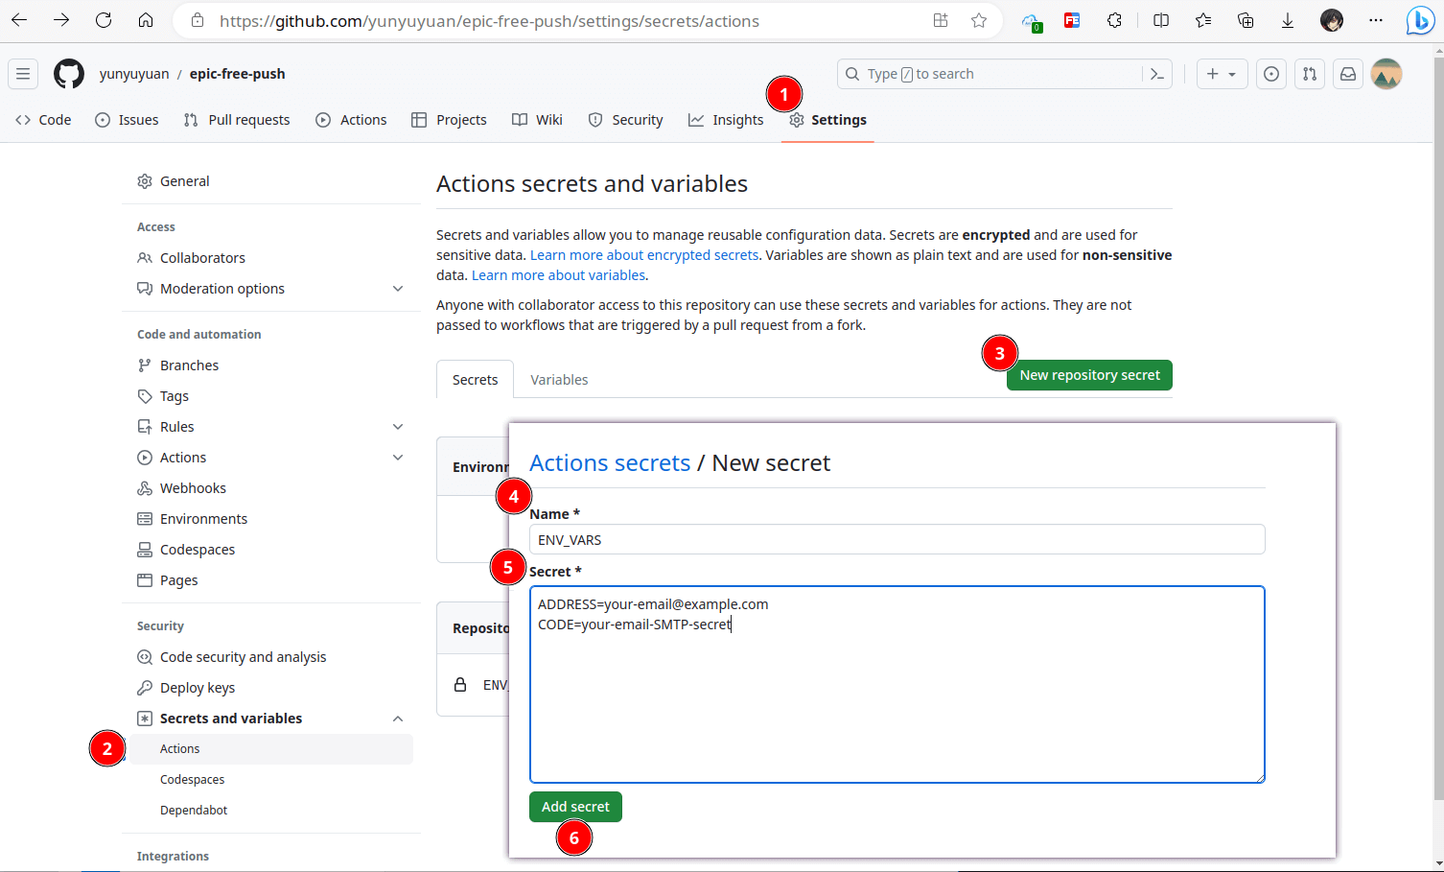Expand the Rules section chevron
Screen dimensions: 1444x872
[398, 426]
